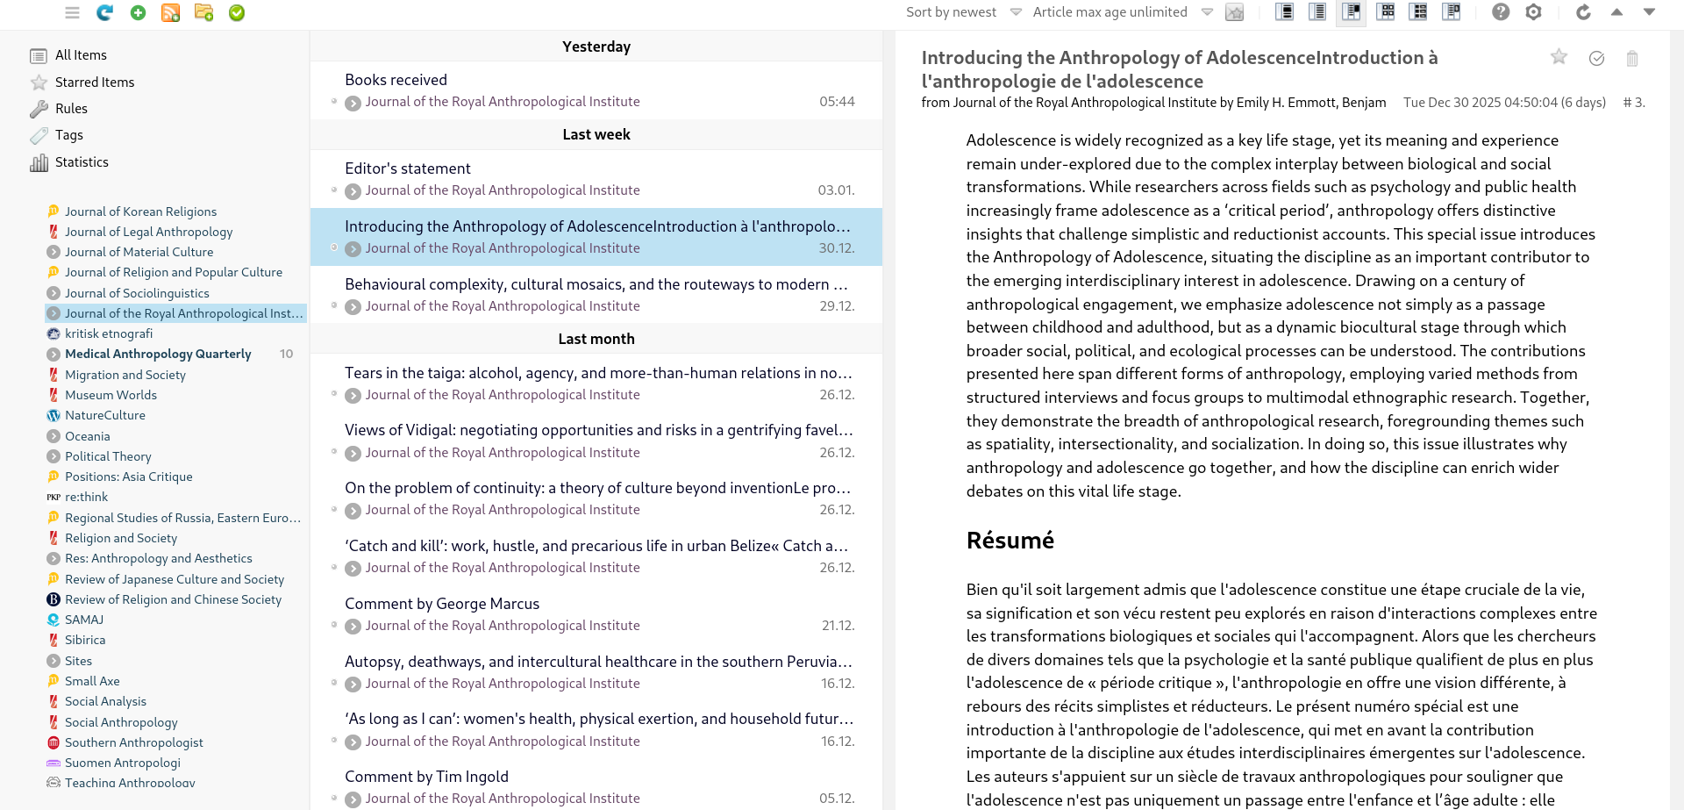Image resolution: width=1684 pixels, height=810 pixels.
Task: Toggle read status of the open article
Action: 1596,58
